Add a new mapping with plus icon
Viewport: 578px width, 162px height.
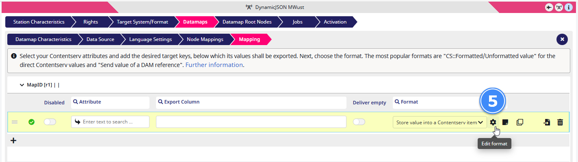click(13, 140)
